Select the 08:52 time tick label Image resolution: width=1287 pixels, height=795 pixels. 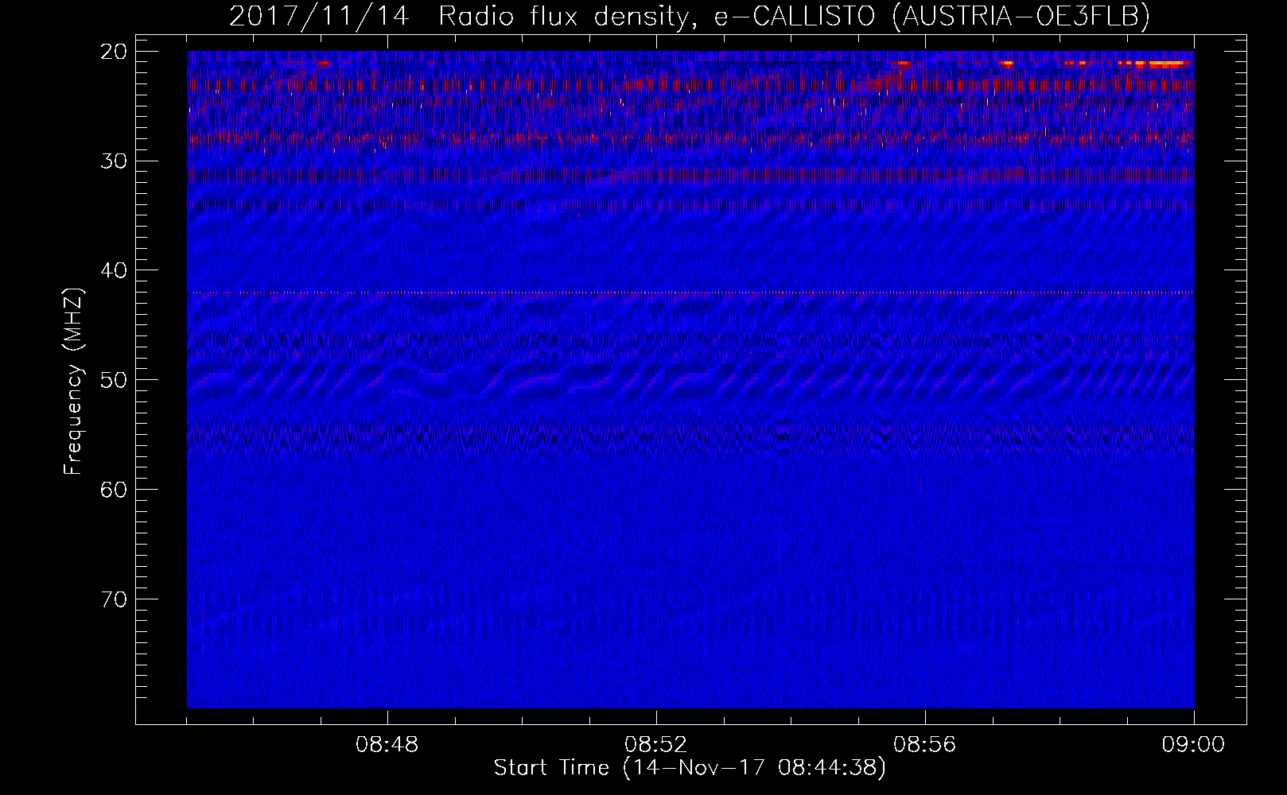[656, 745]
